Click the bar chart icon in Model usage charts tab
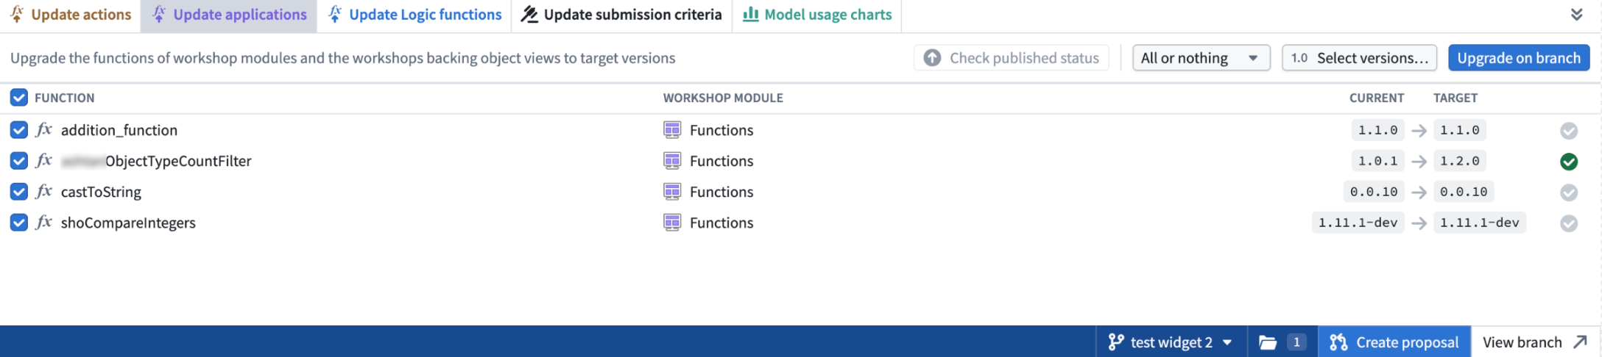Screen dimensions: 1602x357 pyautogui.click(x=750, y=14)
